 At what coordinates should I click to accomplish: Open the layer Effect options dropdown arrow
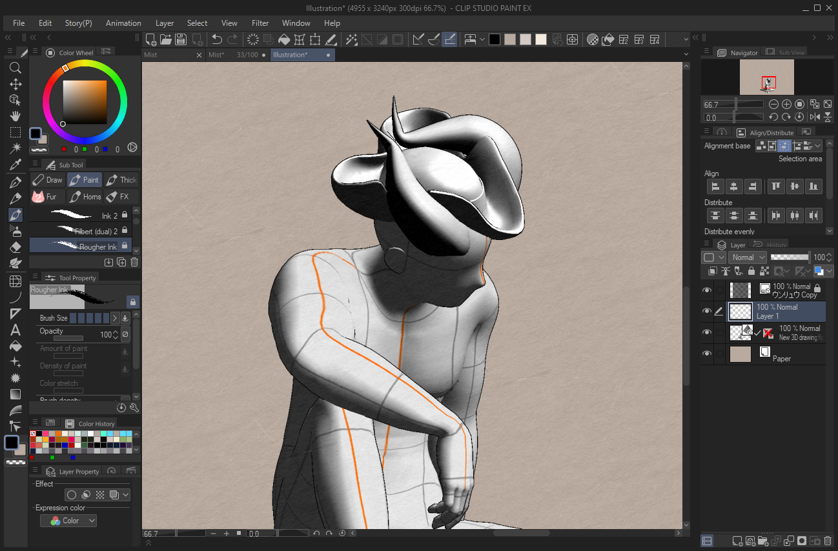125,495
